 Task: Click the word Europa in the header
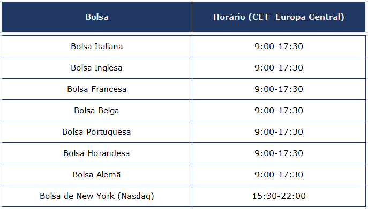point(290,17)
